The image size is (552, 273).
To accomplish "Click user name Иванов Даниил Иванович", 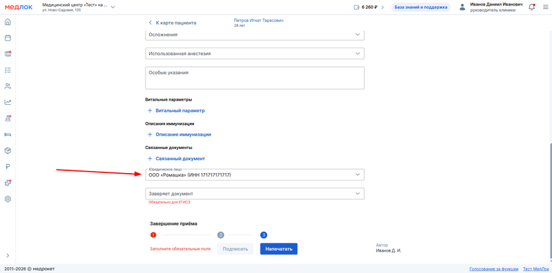I will coord(496,5).
